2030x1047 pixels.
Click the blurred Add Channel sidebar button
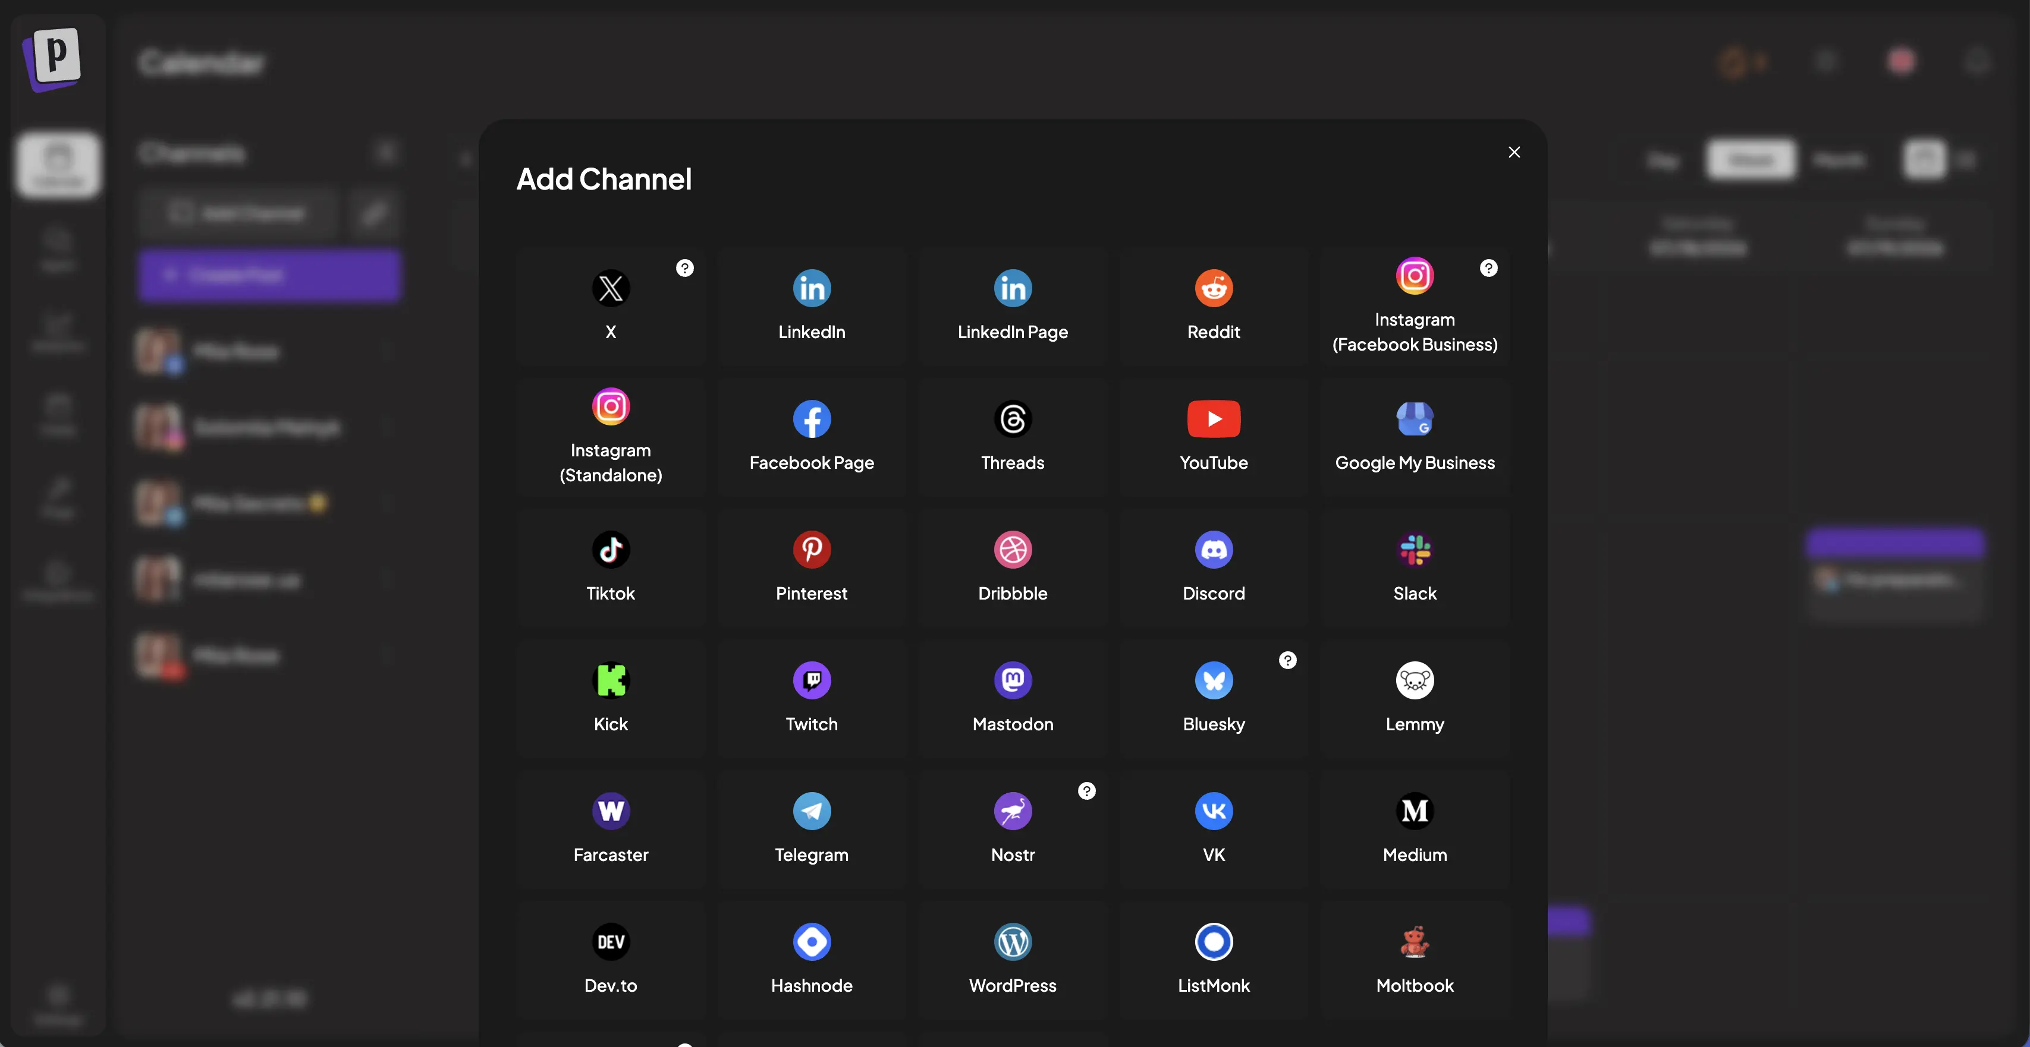pos(238,213)
